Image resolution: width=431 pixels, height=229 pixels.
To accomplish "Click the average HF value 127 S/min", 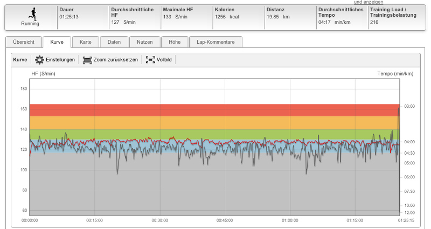I will 123,22.
